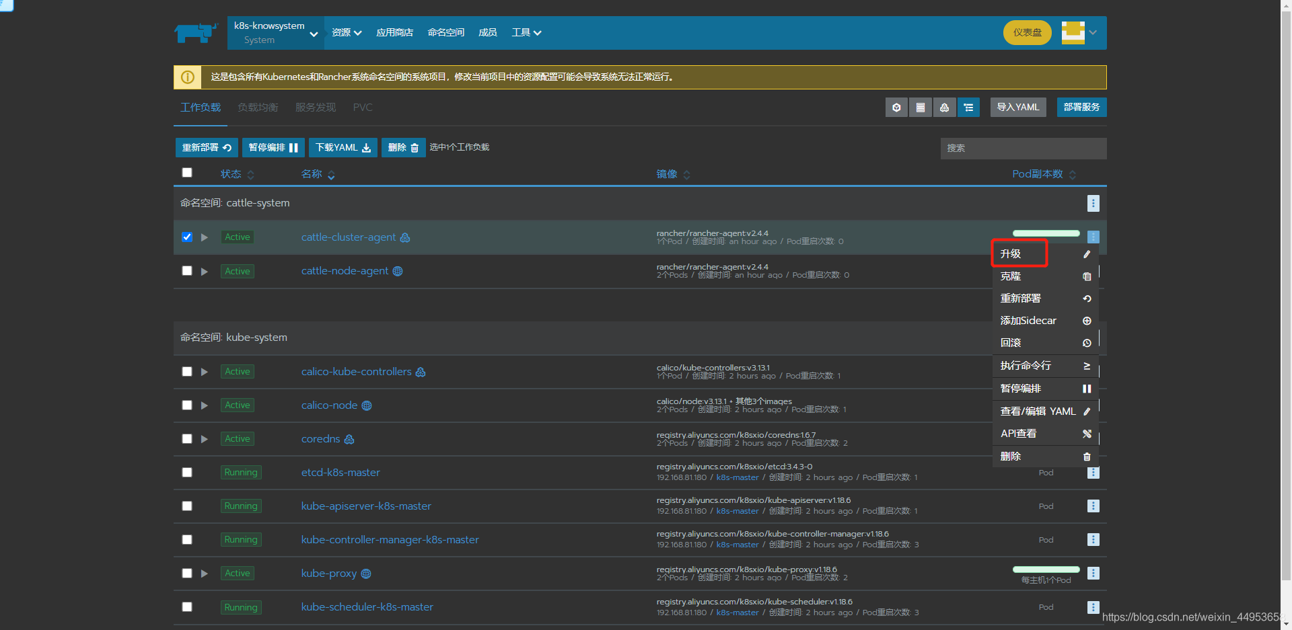Switch to the 负载均衡 tab
The image size is (1292, 630).
click(x=258, y=108)
